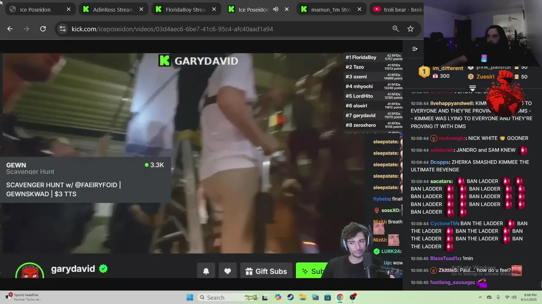This screenshot has height=304, width=542.
Task: Open Dcopps' chat username
Action: point(440,162)
